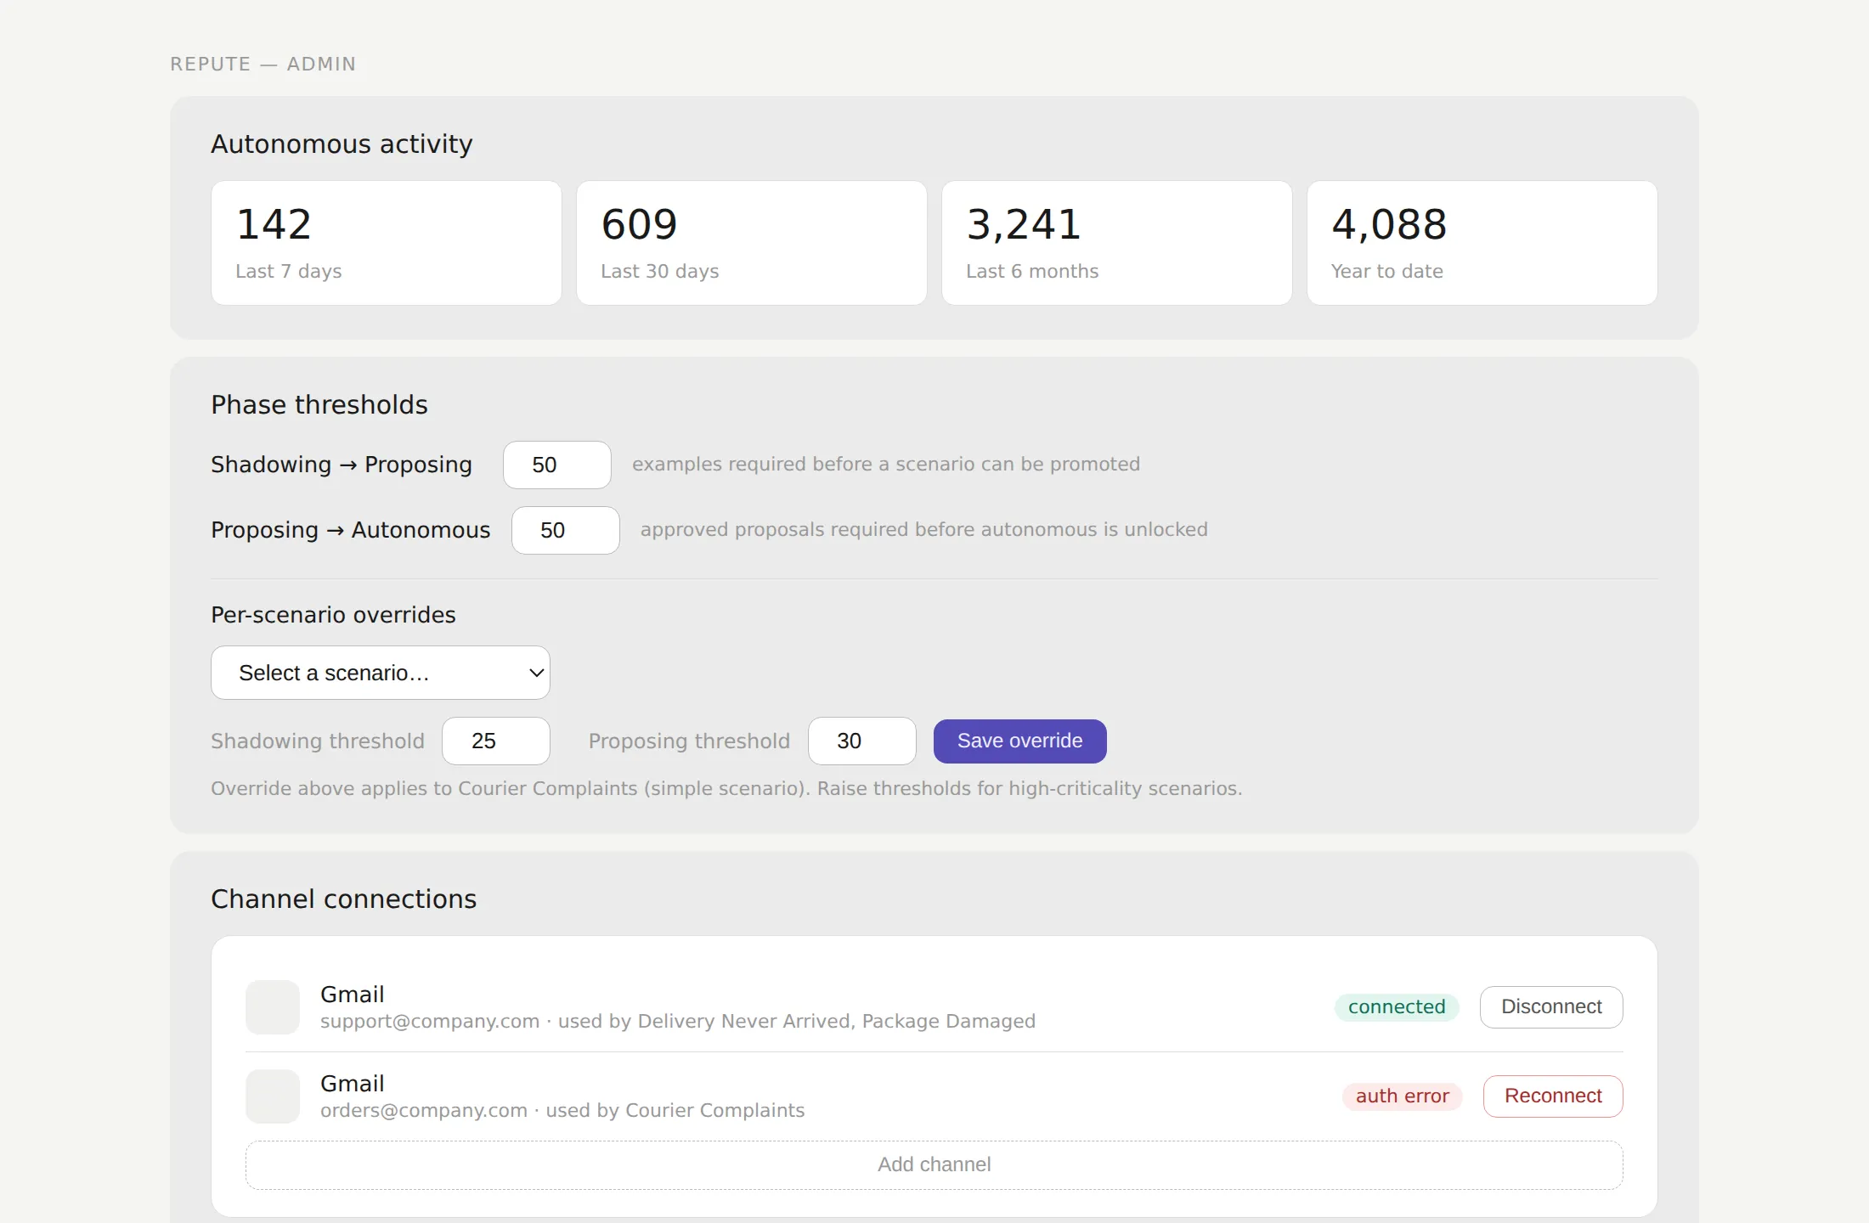Click the Save override button
This screenshot has height=1223, width=1869.
[1019, 741]
